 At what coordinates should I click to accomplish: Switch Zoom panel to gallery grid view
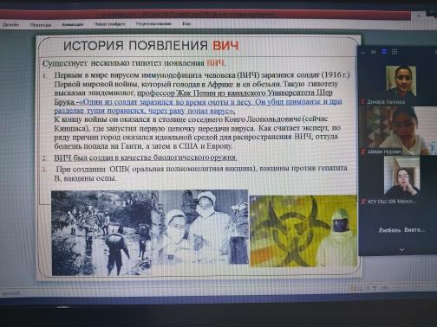click(x=395, y=52)
